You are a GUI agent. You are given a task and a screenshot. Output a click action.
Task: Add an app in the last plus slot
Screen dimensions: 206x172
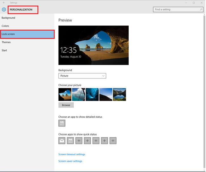coord(113,141)
